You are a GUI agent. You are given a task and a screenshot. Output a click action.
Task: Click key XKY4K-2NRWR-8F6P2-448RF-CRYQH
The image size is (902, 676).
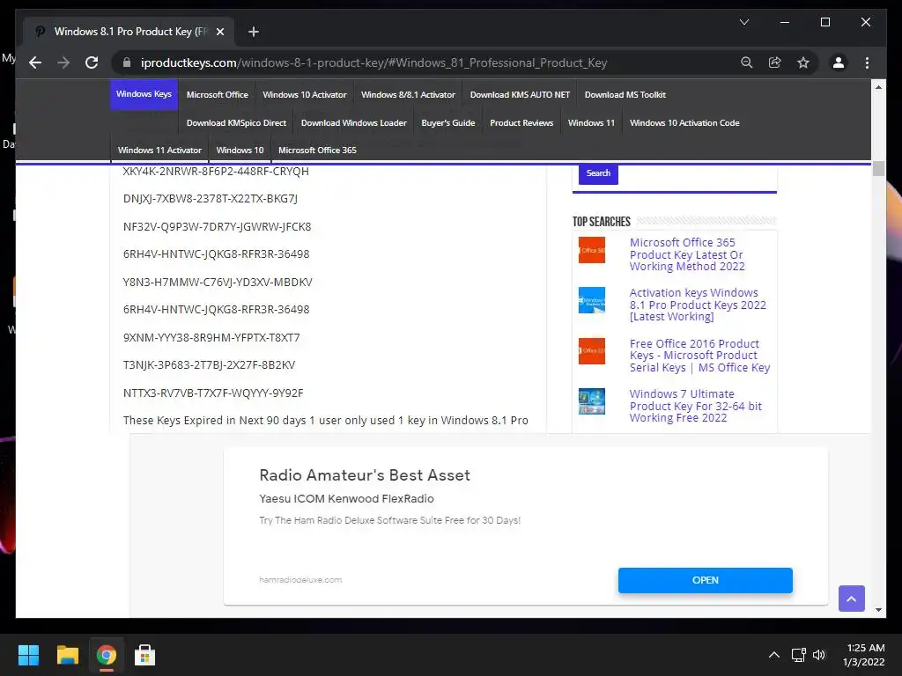click(x=216, y=172)
